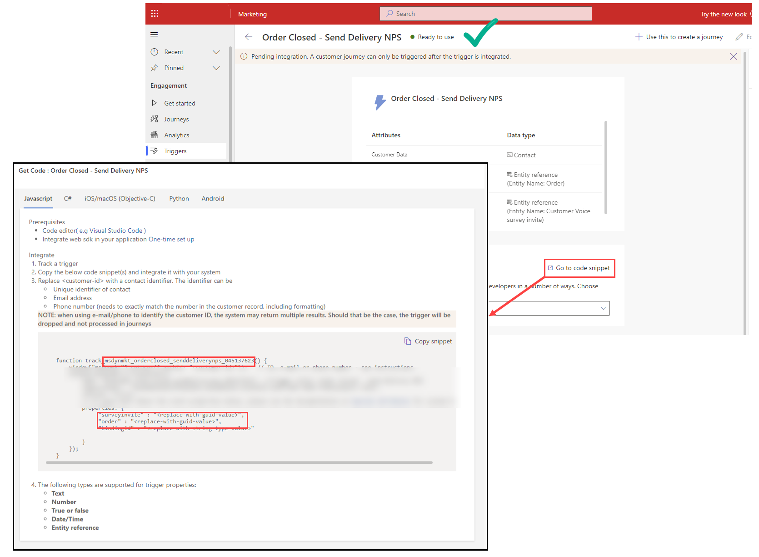Viewport: 759px width, 557px height.
Task: Click the plus icon for create journey
Action: [x=639, y=37]
